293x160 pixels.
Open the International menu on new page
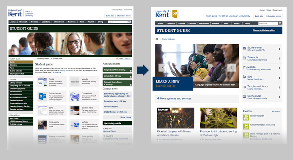204,23
